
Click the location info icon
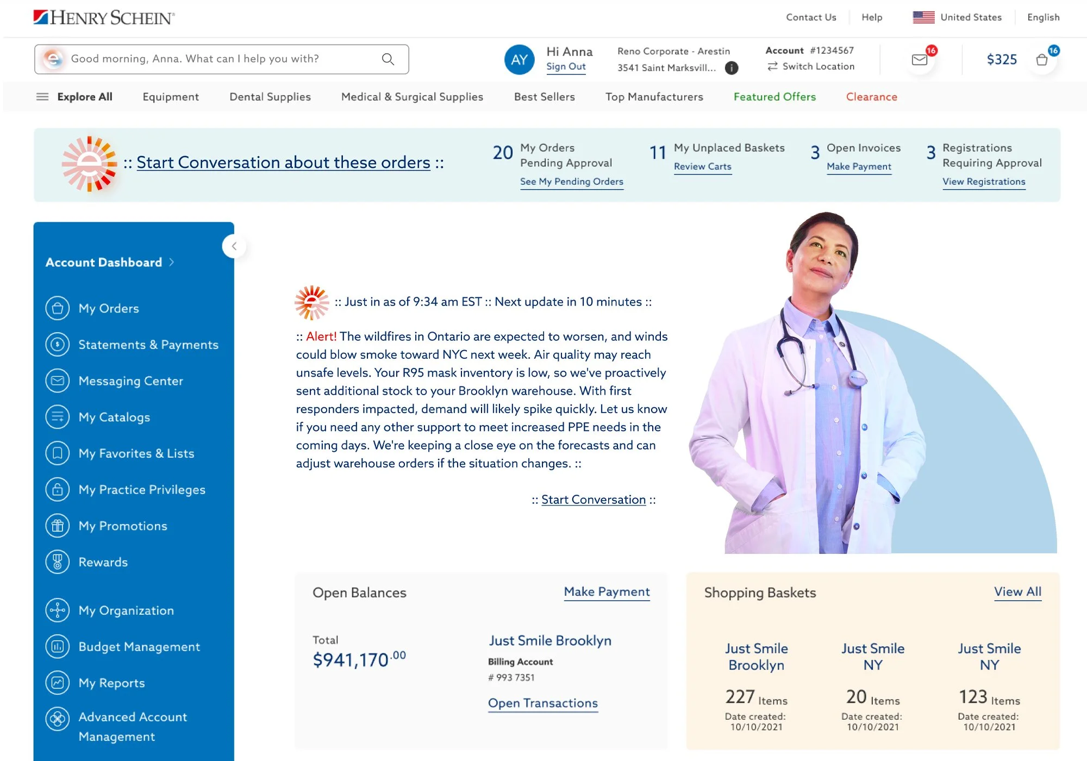pos(732,68)
